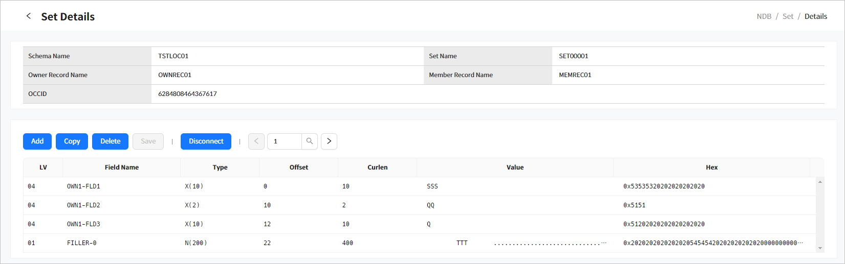Focus the page number input field
The height and width of the screenshot is (264, 845).
285,141
